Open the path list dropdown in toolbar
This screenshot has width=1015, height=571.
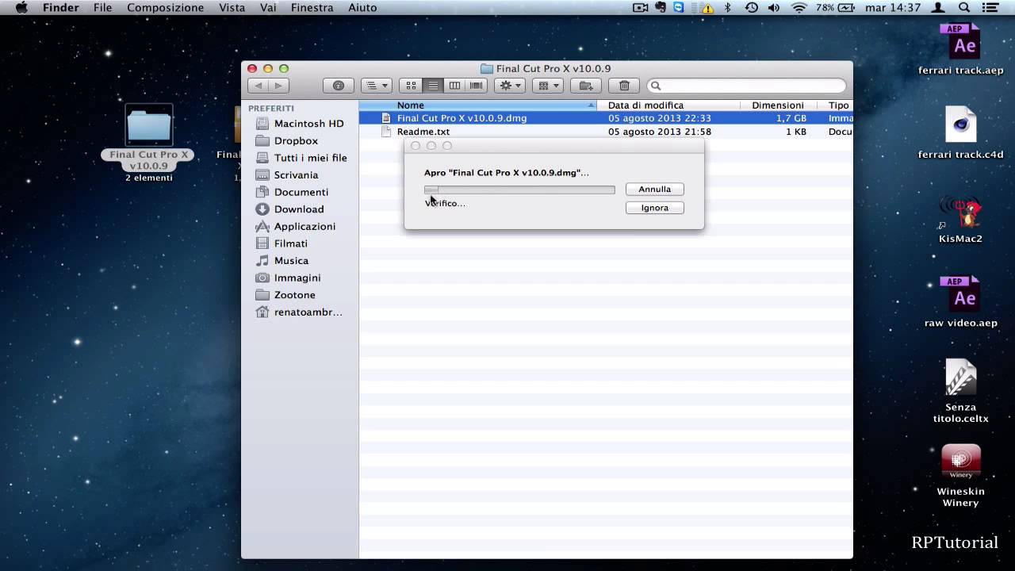376,86
